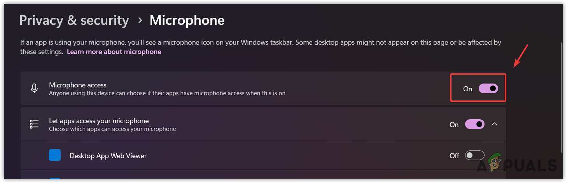
Task: Disable the Let apps access your microphone switch
Action: [474, 124]
